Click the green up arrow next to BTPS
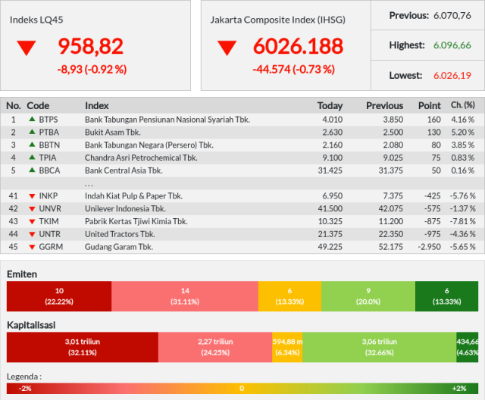The height and width of the screenshot is (400, 485). (x=32, y=119)
